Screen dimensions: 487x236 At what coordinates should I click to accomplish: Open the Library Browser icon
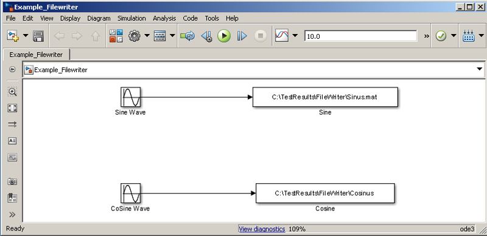pyautogui.click(x=116, y=36)
